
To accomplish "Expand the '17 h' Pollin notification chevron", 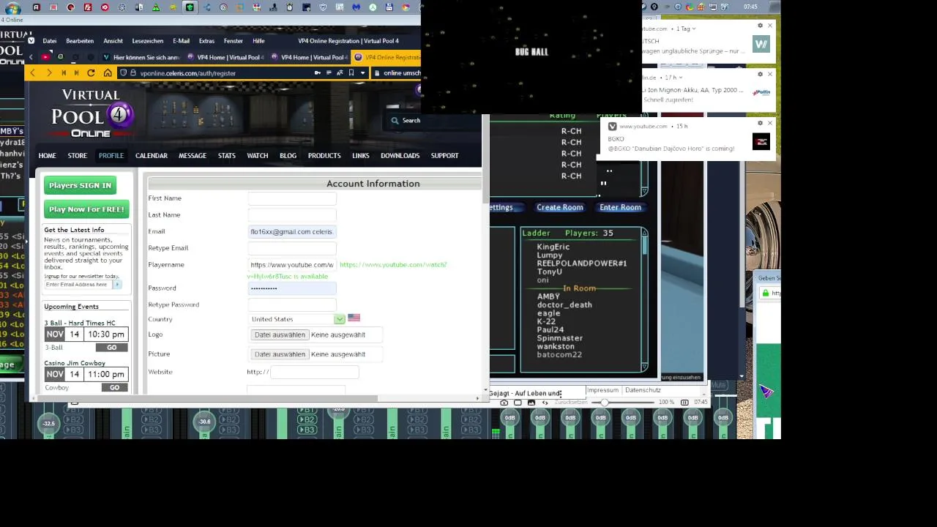I will 681,78.
